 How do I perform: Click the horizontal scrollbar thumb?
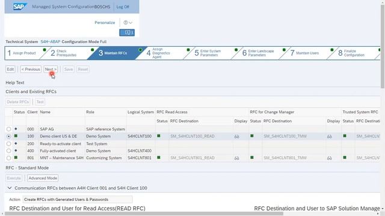click(x=144, y=214)
